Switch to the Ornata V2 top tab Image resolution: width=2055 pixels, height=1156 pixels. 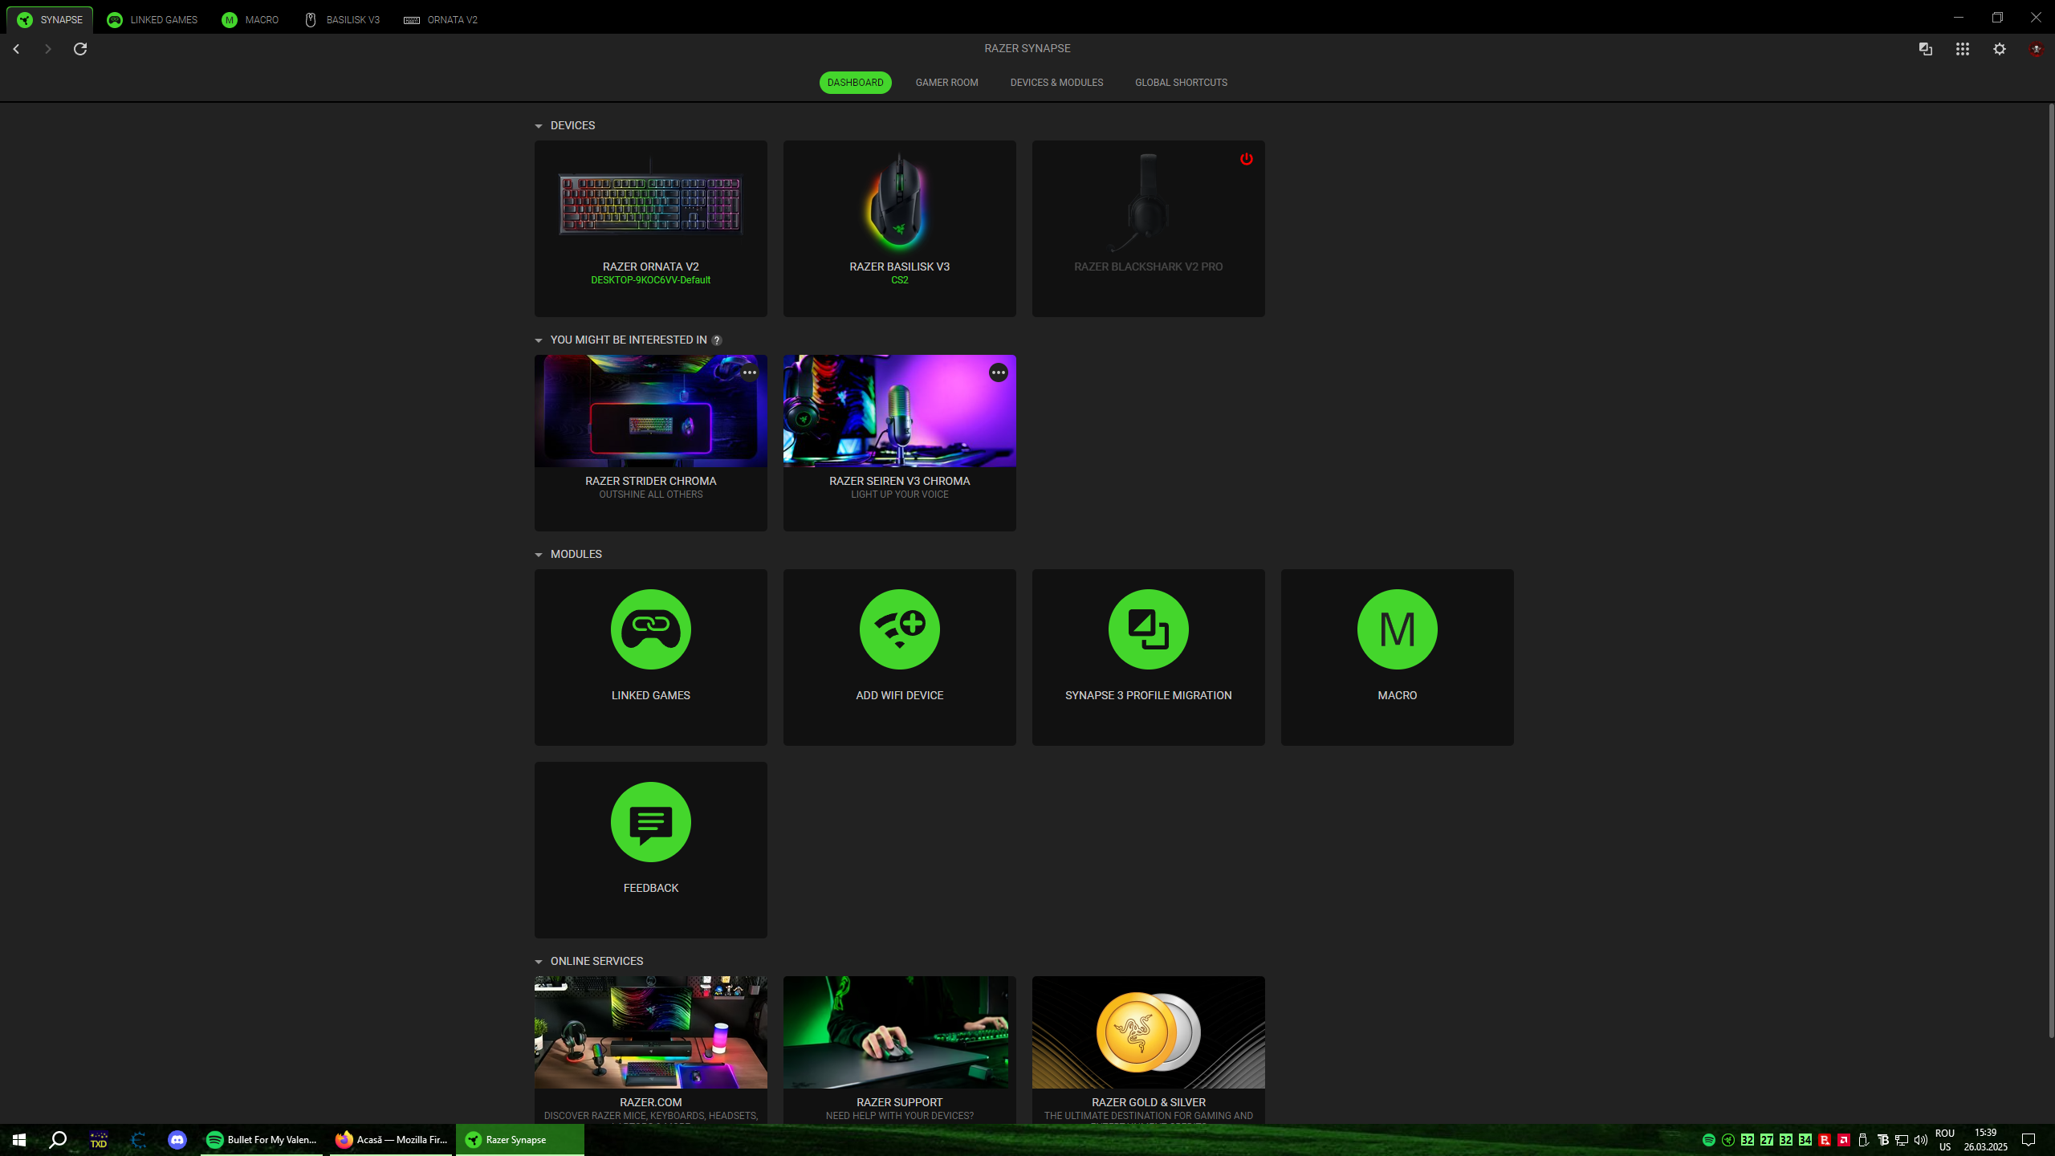point(441,19)
